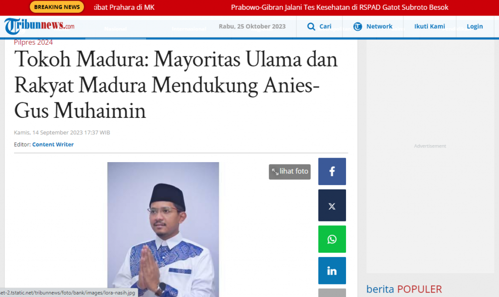Click the Tribun Network globe icon
The image size is (499, 297).
[357, 26]
